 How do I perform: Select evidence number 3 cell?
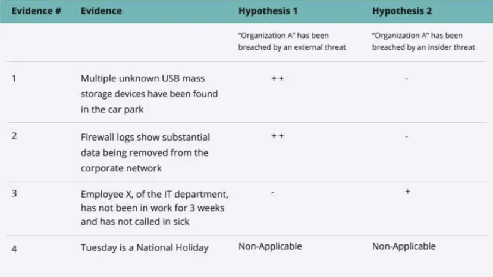[14, 193]
